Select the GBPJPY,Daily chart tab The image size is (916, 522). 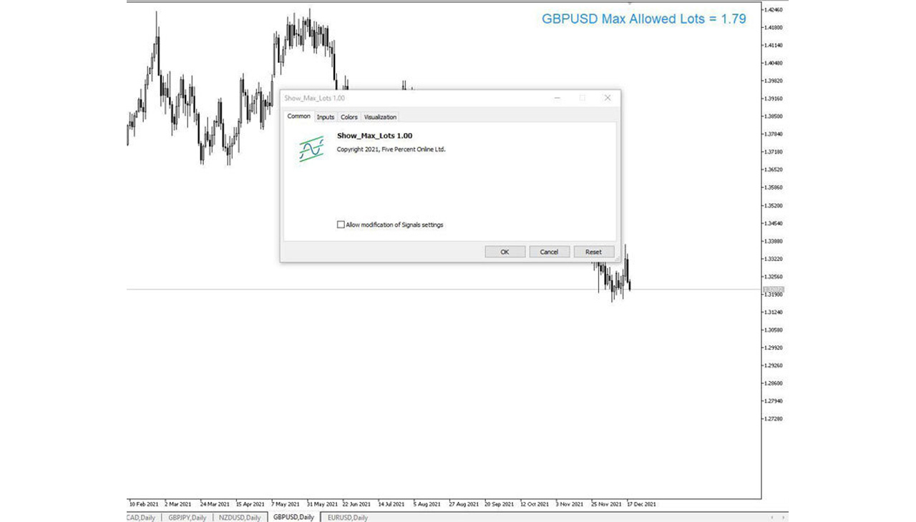[187, 518]
